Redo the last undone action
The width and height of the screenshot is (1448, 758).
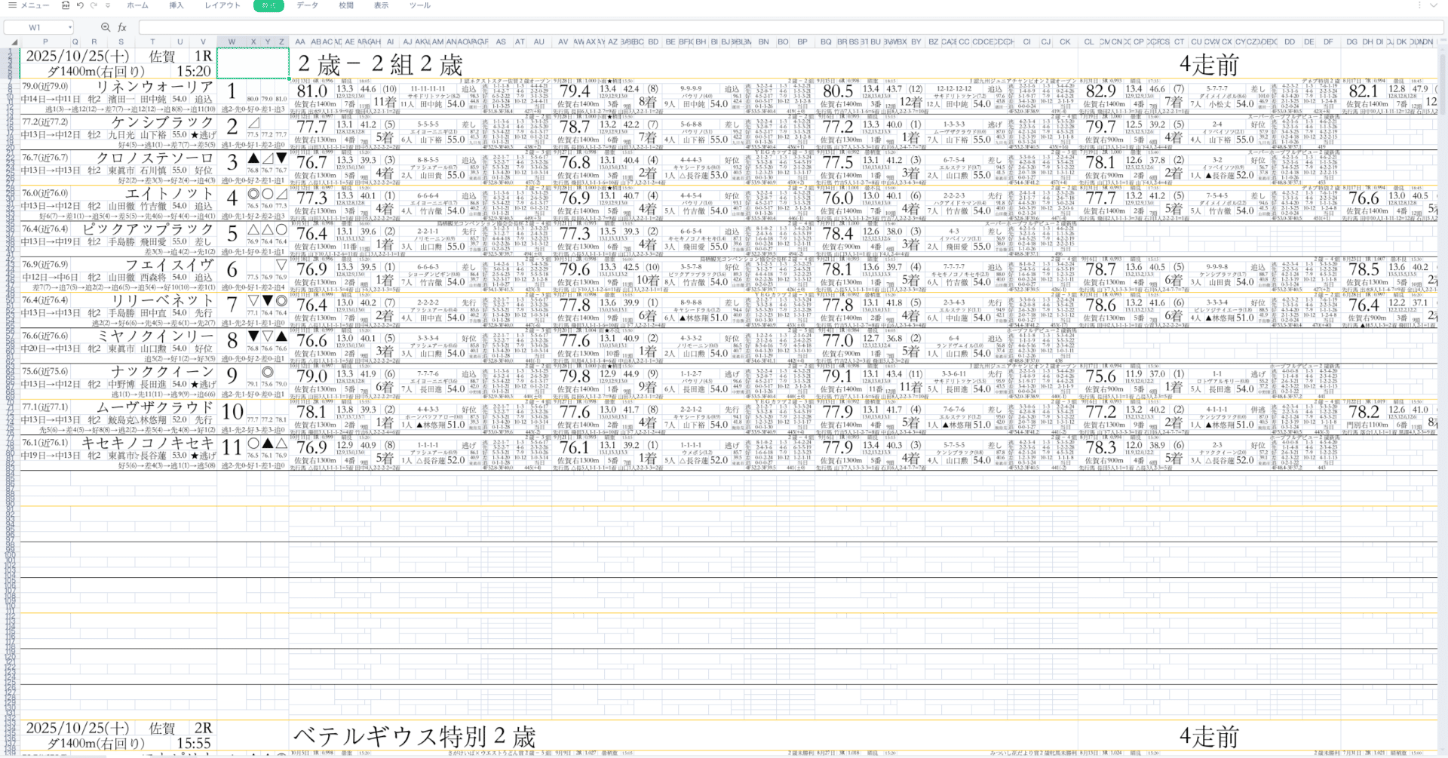coord(93,5)
